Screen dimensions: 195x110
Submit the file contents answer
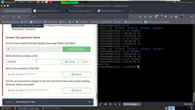(76, 75)
